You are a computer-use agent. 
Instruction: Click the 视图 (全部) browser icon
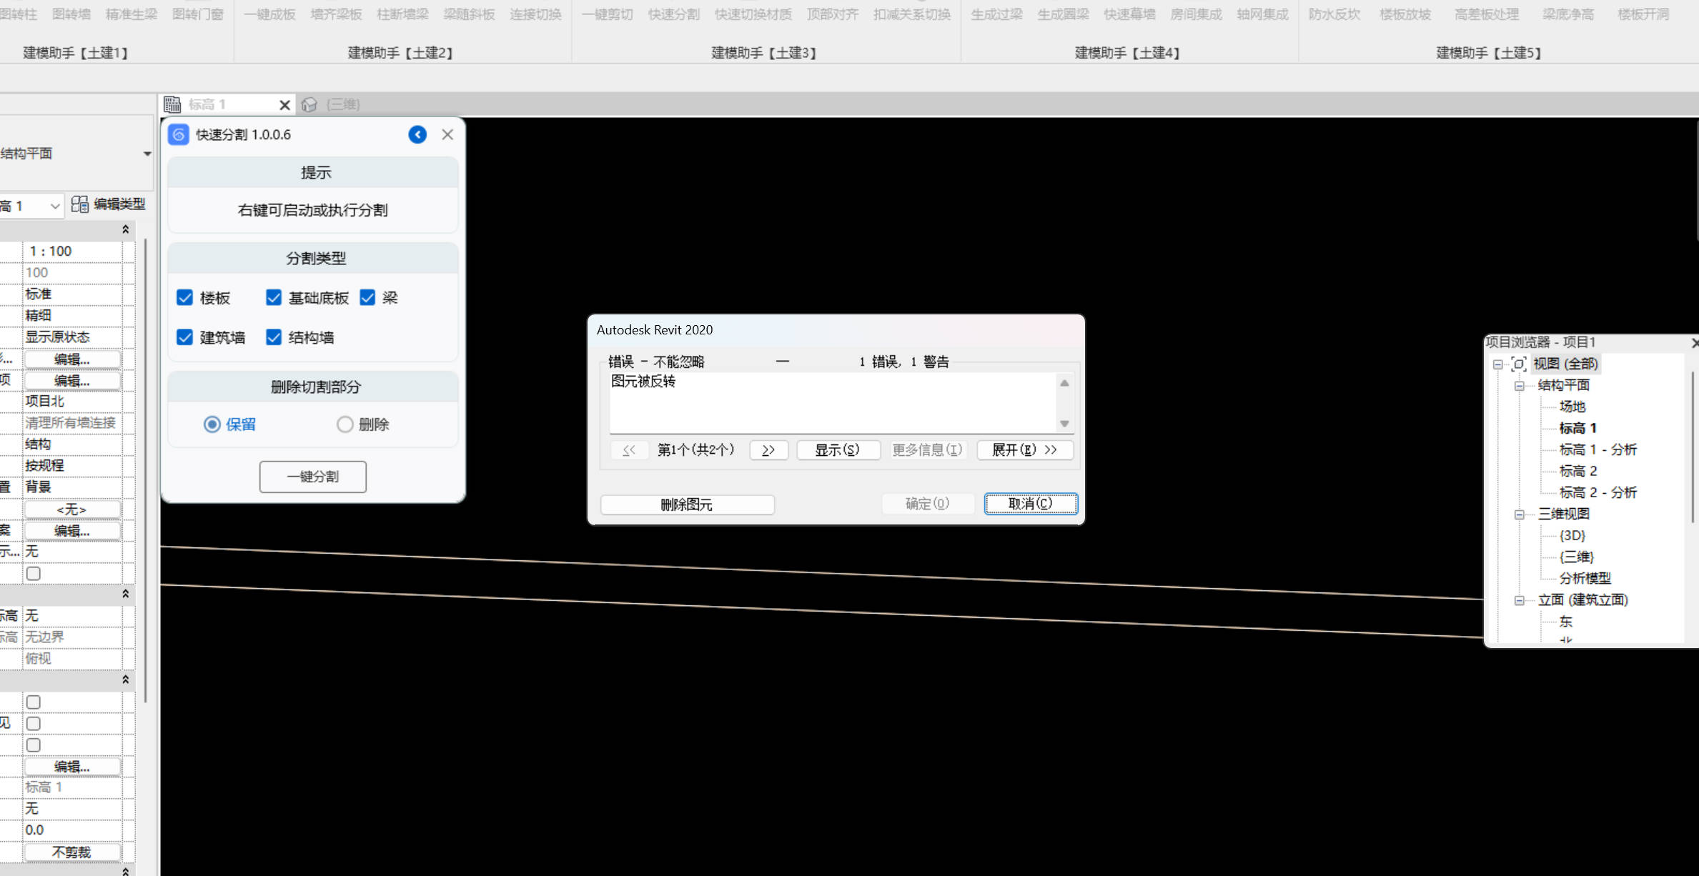click(1519, 364)
